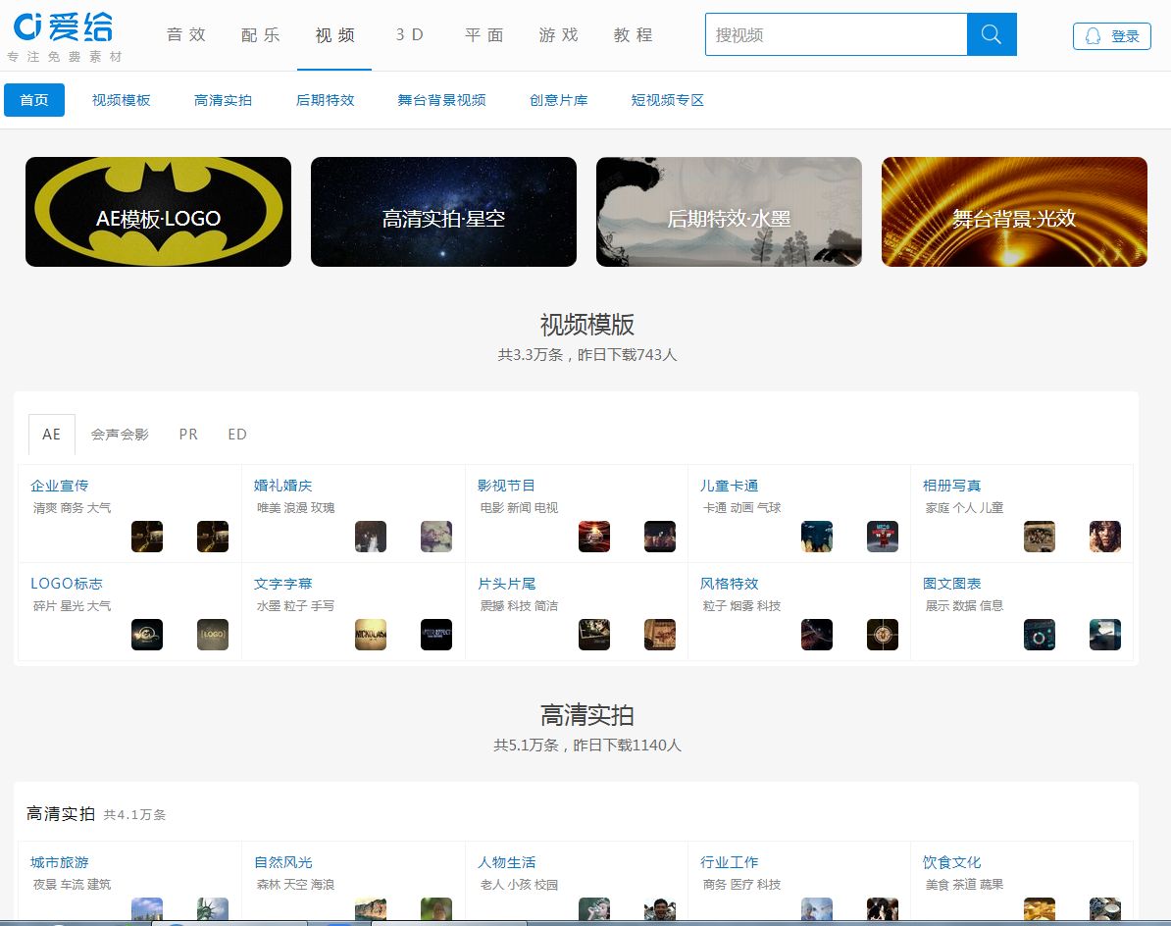Open the 音效 top menu item
Image resolution: width=1171 pixels, height=926 pixels.
pyautogui.click(x=186, y=35)
